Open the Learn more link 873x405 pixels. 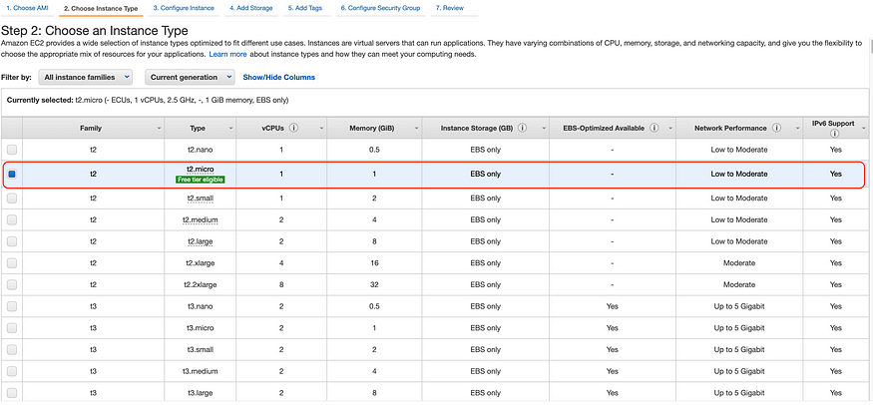point(227,54)
